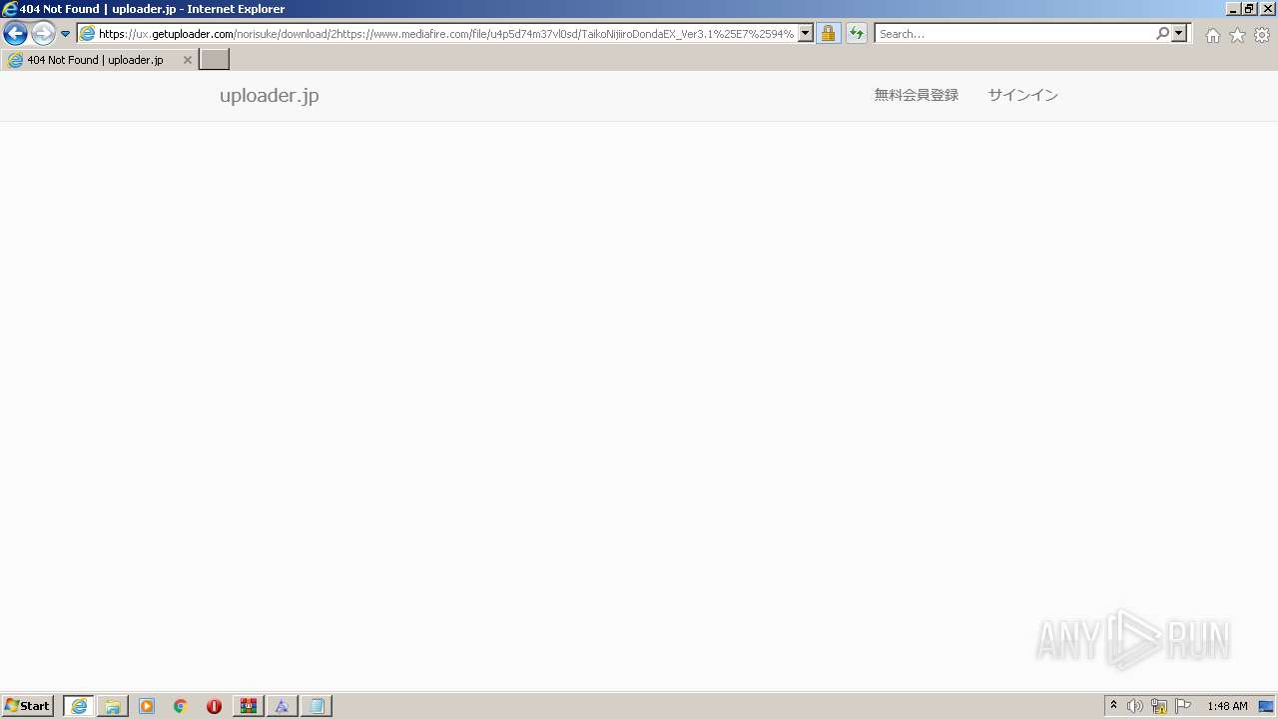The height and width of the screenshot is (719, 1278).
Task: Click the address bar URL field
Action: 446,34
